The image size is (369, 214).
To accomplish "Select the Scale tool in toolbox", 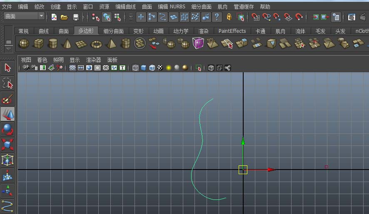I will tap(7, 145).
